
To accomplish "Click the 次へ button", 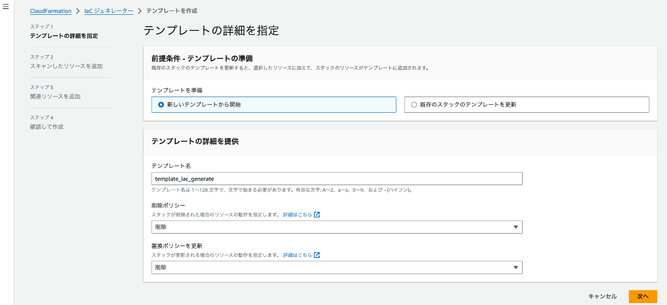I will pos(643,296).
